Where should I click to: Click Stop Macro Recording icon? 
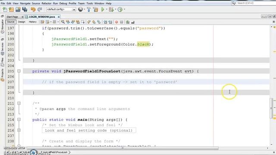tap(122, 22)
